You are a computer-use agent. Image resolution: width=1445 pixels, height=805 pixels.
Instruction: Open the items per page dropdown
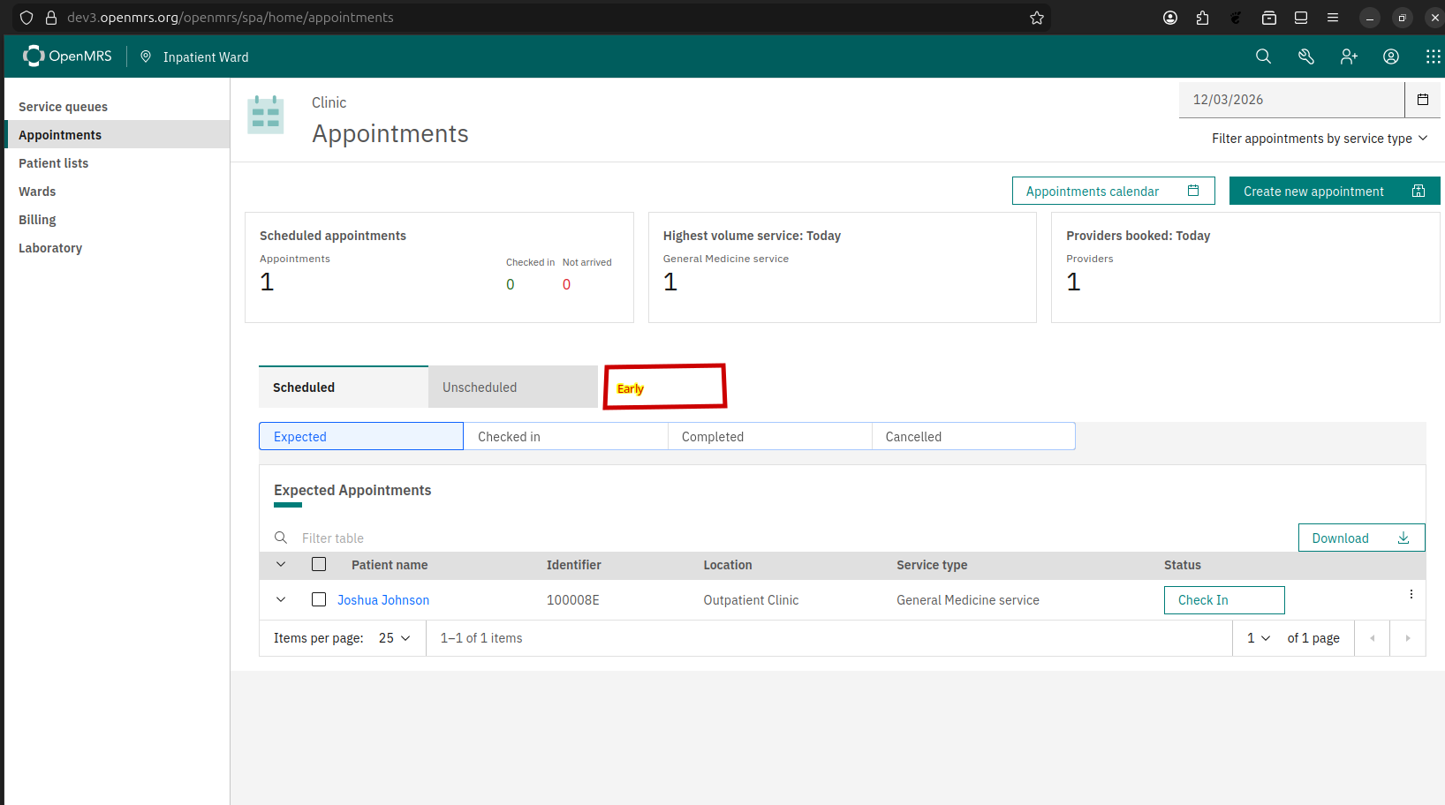click(x=394, y=638)
